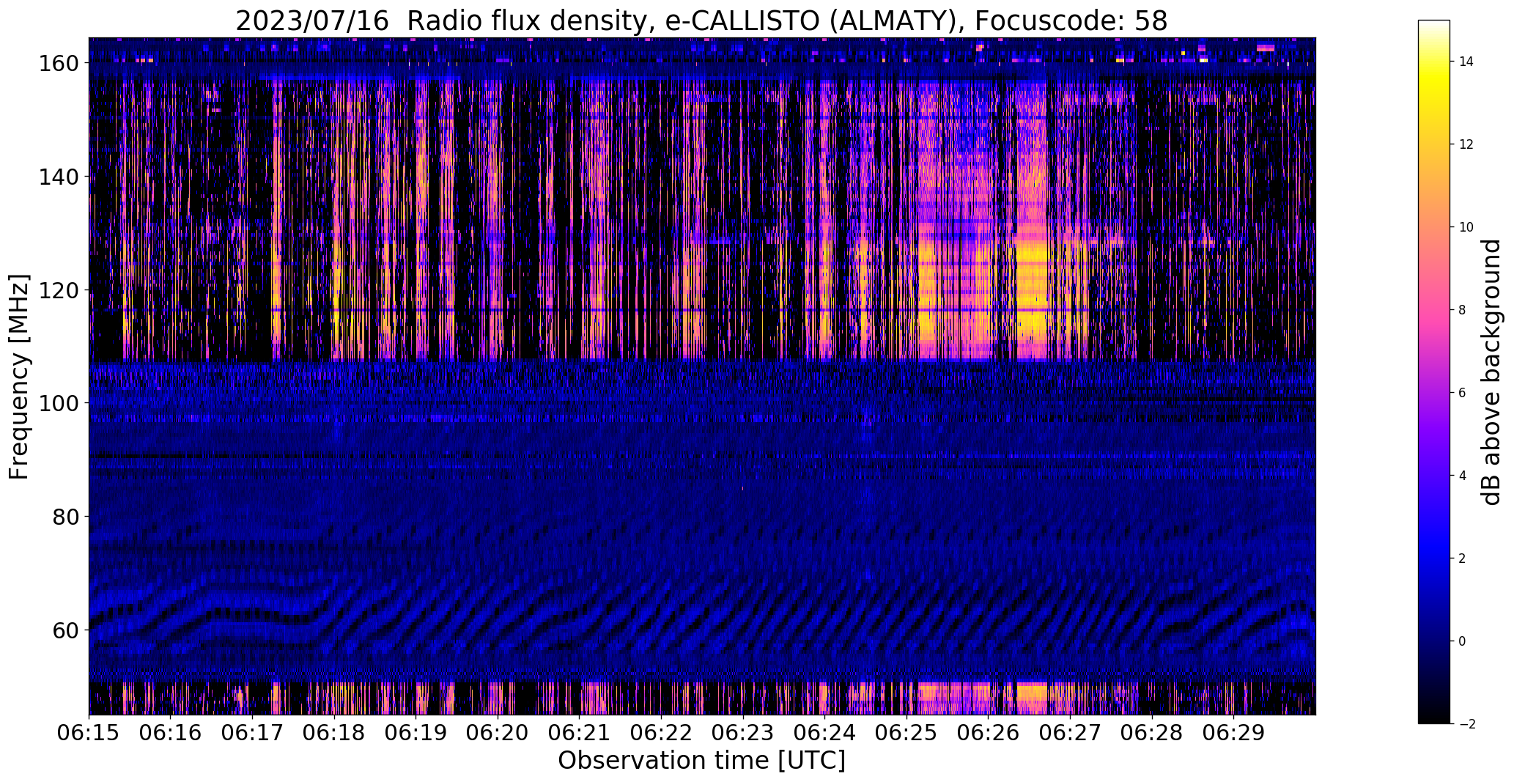The height and width of the screenshot is (782, 1514).
Task: Click the 'Observation time [UTC]' axis label
Action: click(x=701, y=761)
